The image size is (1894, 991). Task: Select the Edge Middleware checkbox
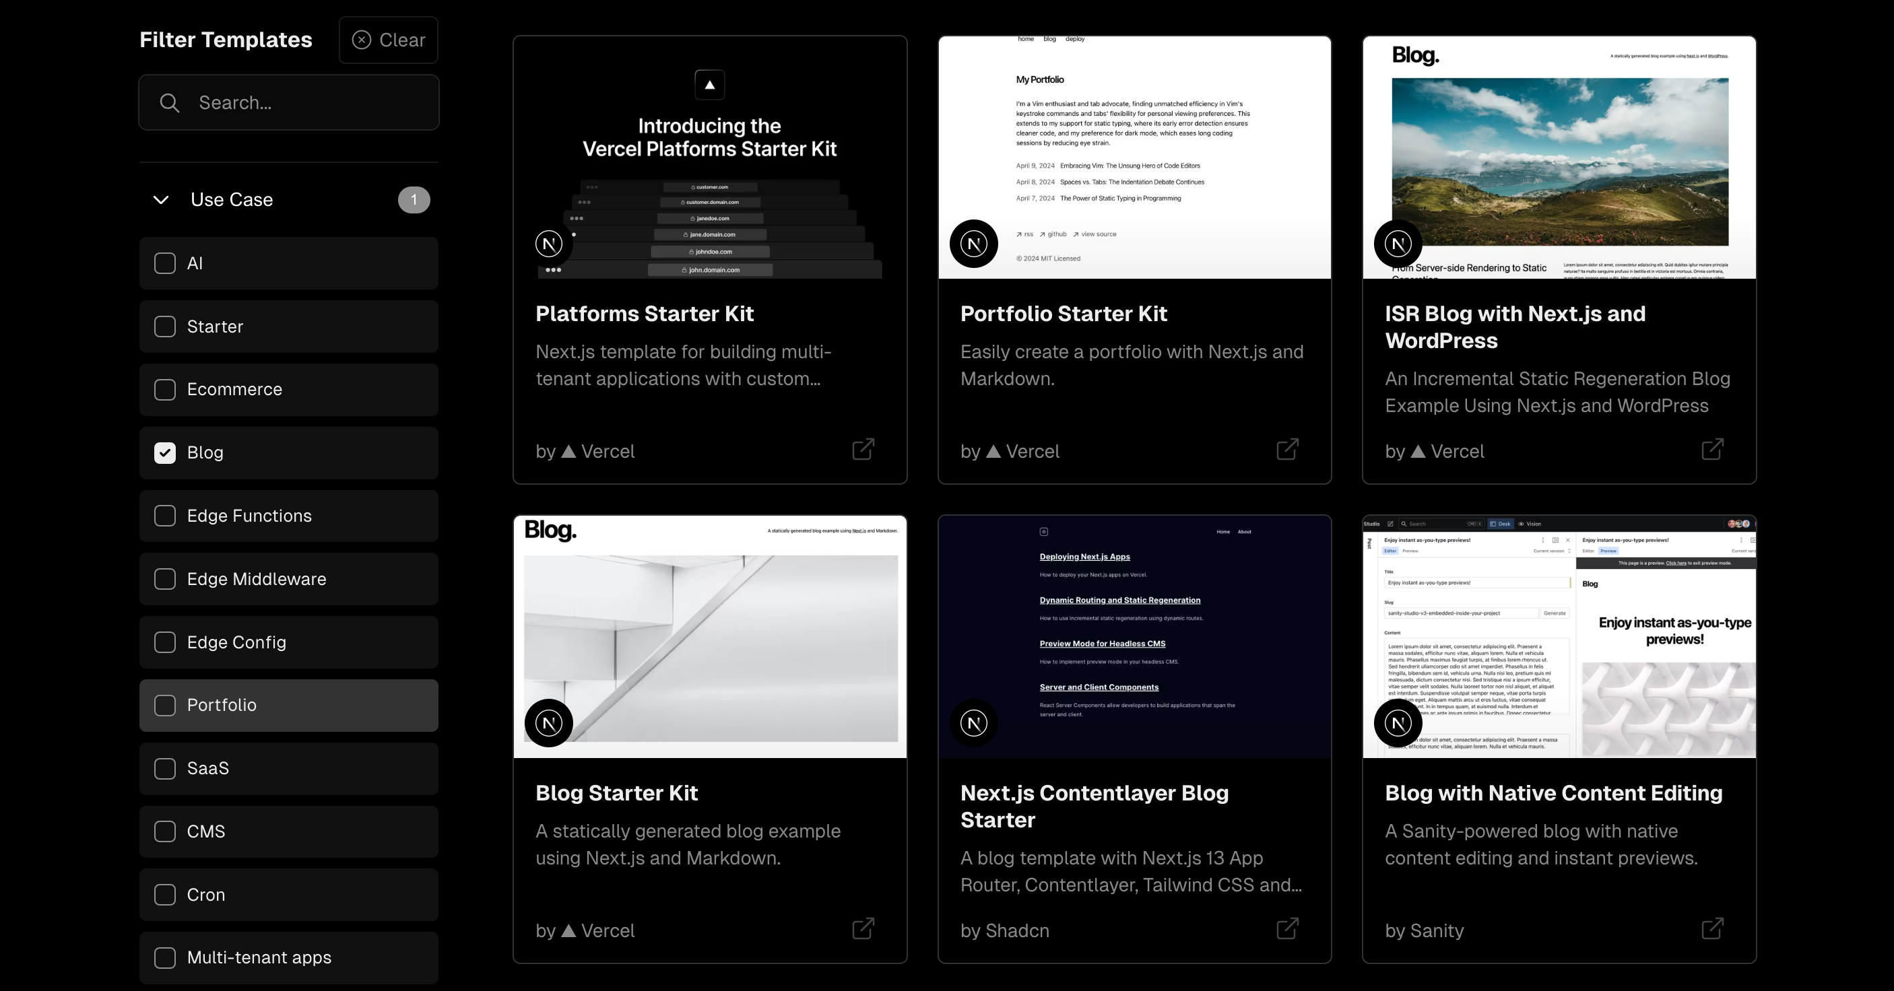(165, 579)
